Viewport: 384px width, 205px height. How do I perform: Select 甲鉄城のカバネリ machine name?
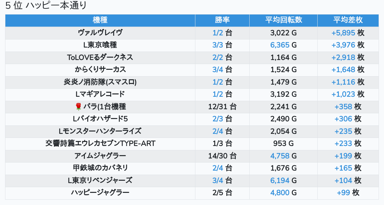click(x=100, y=168)
